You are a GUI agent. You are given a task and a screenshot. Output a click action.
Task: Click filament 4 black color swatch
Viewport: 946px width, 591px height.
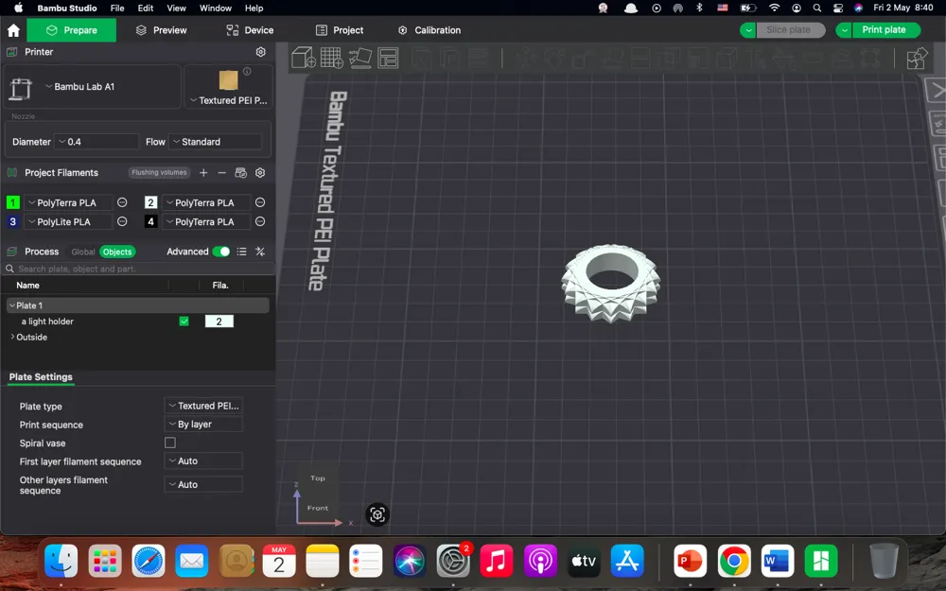coord(150,222)
